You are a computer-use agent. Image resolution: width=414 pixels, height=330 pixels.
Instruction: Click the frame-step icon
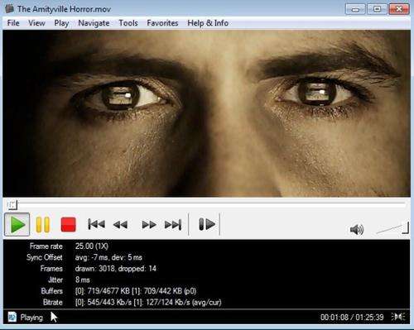[x=207, y=224]
